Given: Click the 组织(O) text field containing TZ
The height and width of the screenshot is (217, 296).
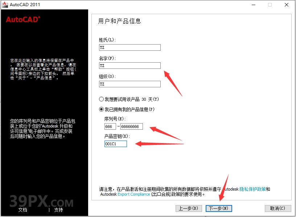Looking at the screenshot, I should (129, 84).
